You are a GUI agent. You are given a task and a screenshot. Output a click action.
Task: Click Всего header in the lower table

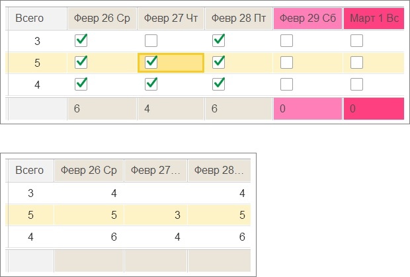(x=31, y=171)
